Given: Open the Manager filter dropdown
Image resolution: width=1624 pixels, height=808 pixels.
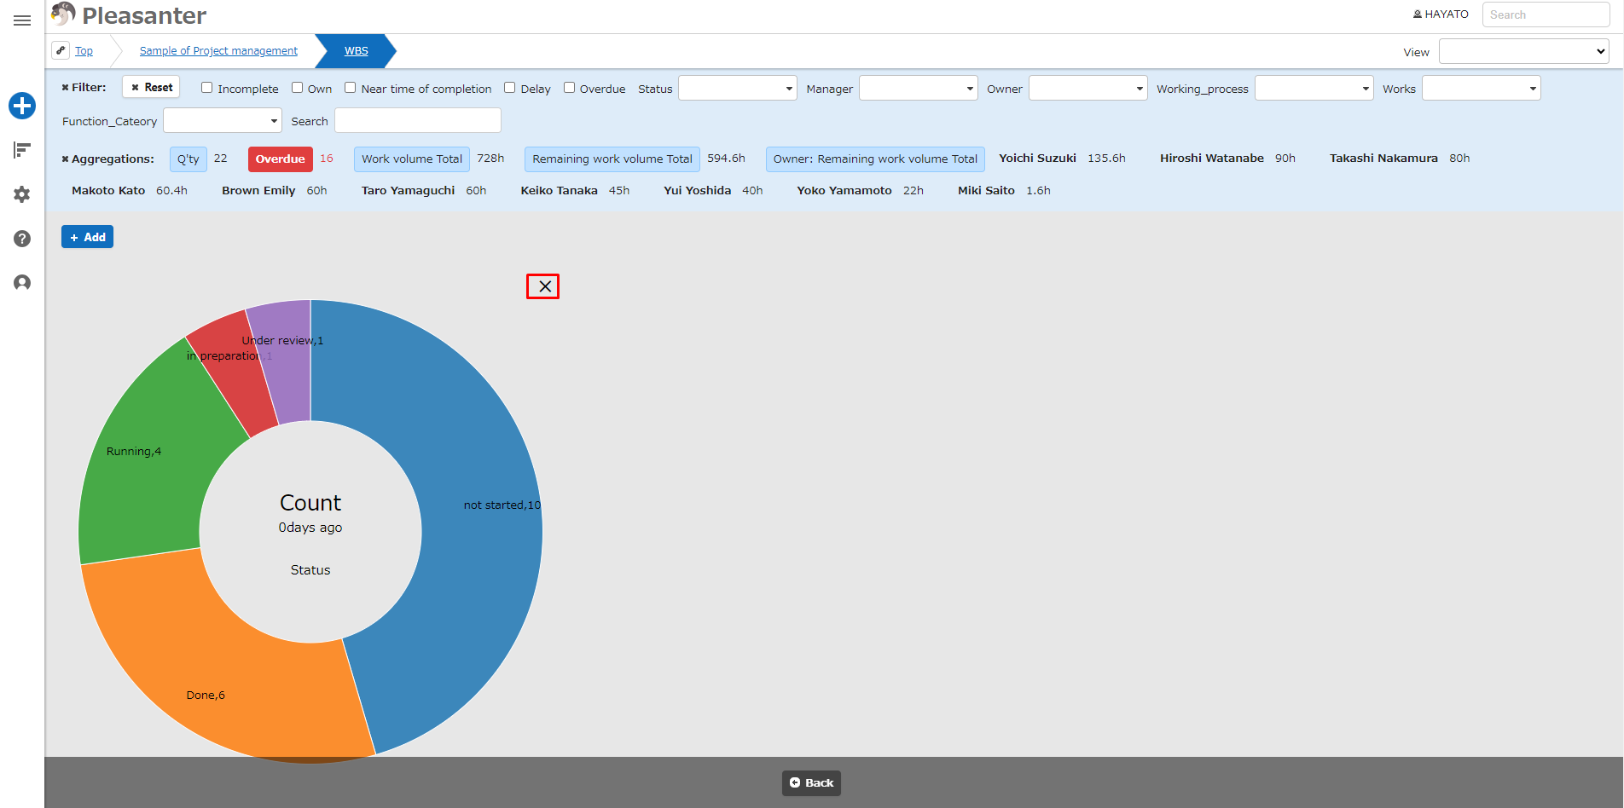Looking at the screenshot, I should coord(919,88).
